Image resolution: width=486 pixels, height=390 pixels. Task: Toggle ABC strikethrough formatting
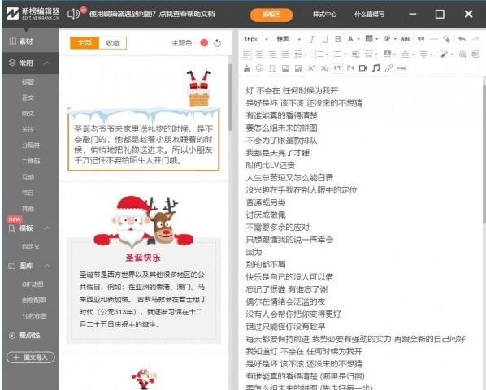pyautogui.click(x=406, y=39)
